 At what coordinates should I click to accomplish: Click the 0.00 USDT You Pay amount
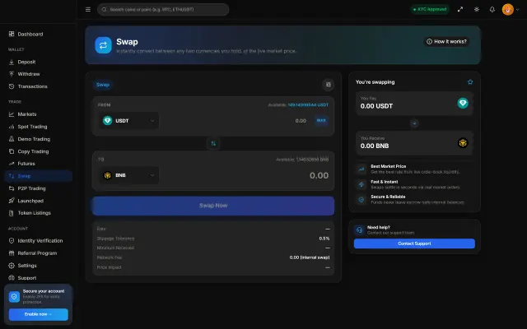tap(376, 106)
